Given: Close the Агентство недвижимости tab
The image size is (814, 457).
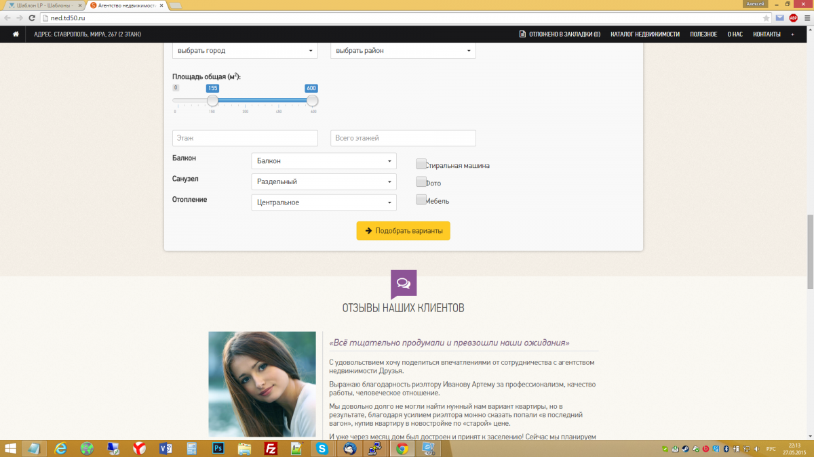Looking at the screenshot, I should pos(161,5).
